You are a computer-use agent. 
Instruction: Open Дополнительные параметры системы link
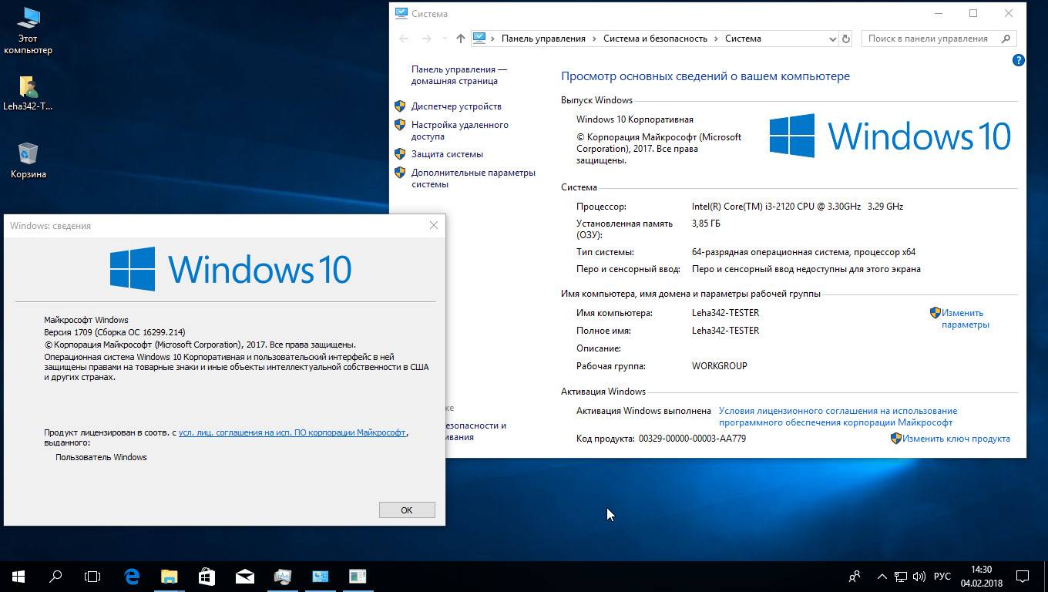[x=473, y=178]
